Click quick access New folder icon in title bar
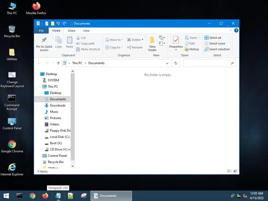The width and height of the screenshot is (268, 201). [x=53, y=23]
